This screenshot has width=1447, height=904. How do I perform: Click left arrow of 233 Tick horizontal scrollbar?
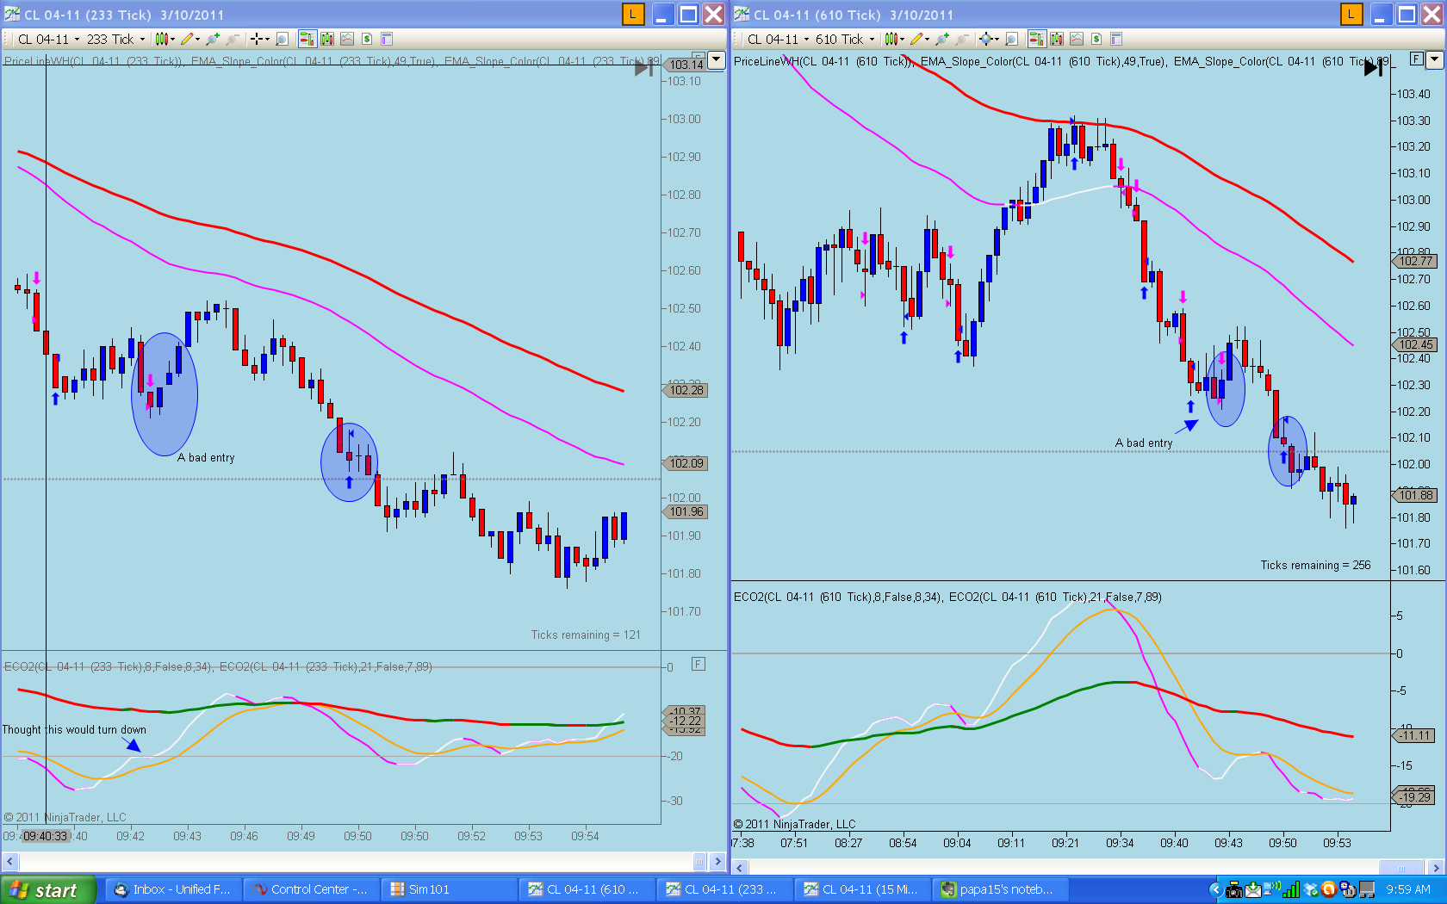click(x=10, y=861)
